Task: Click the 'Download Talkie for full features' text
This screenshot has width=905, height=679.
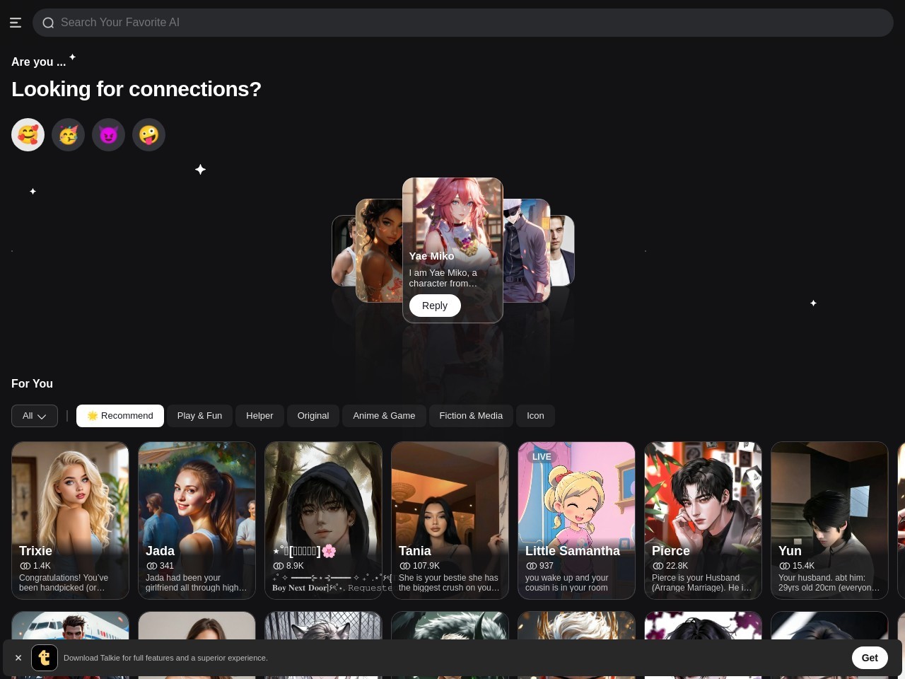Action: coord(165,658)
